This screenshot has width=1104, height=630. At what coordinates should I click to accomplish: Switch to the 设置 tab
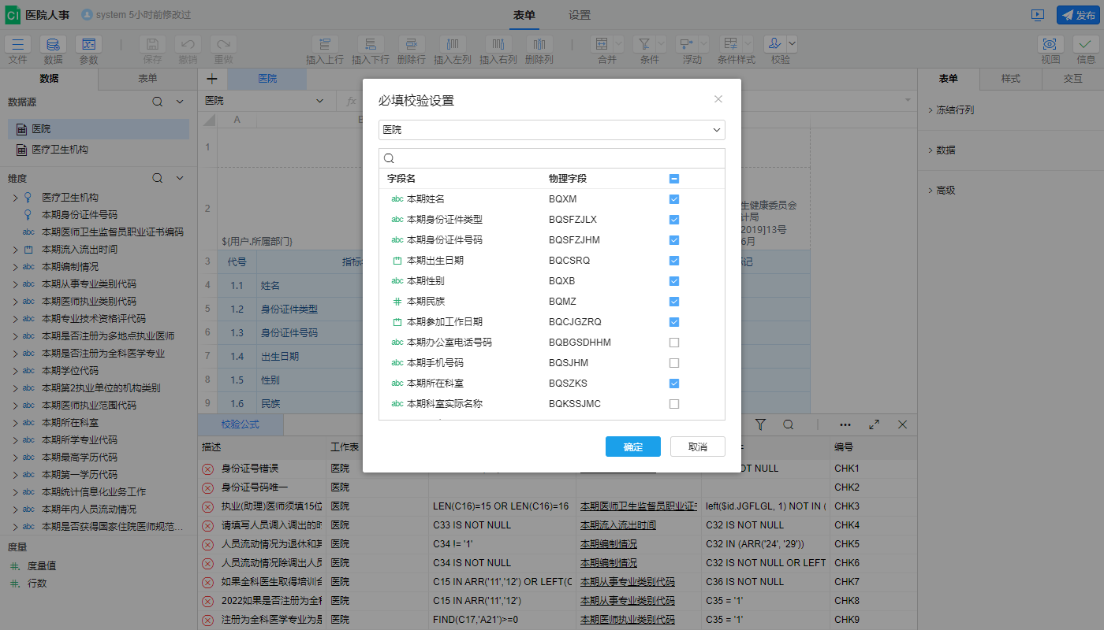point(580,15)
